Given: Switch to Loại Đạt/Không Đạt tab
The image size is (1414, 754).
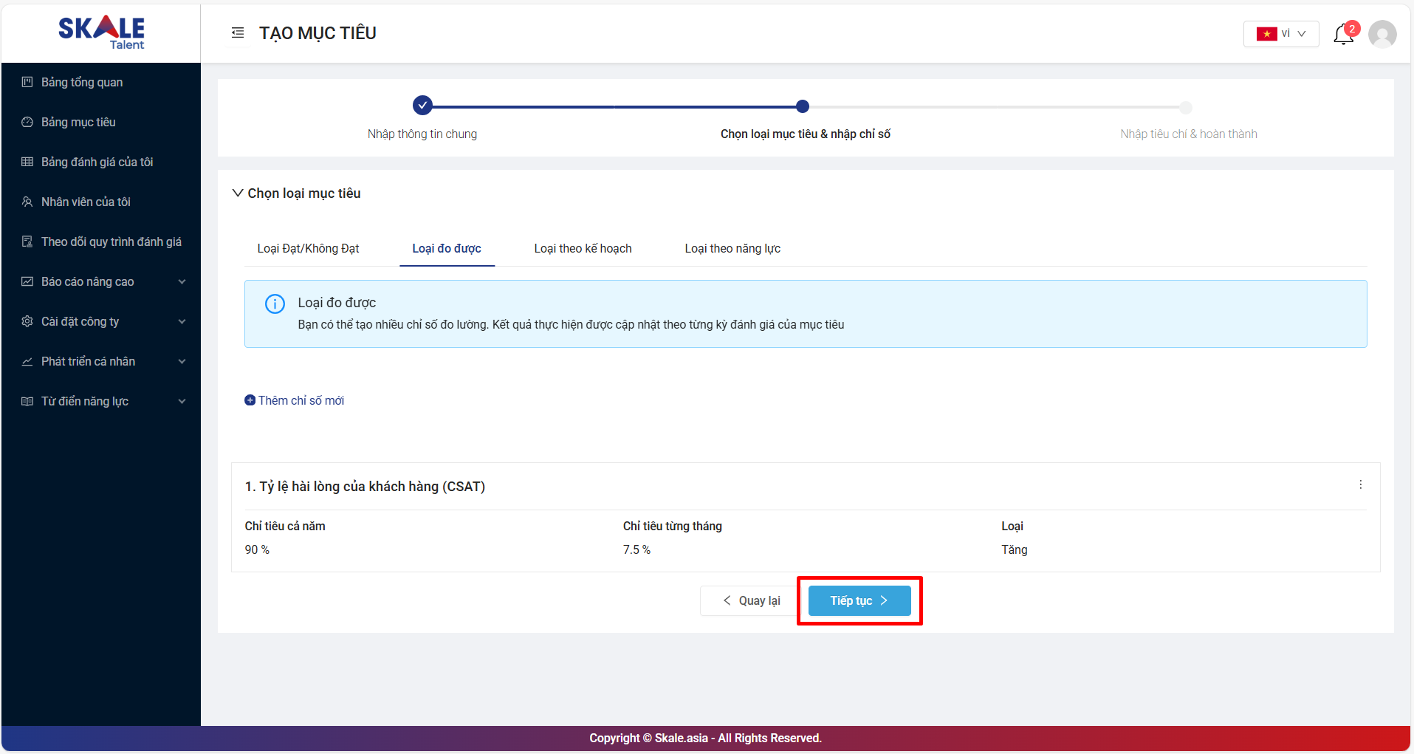Looking at the screenshot, I should pyautogui.click(x=308, y=248).
